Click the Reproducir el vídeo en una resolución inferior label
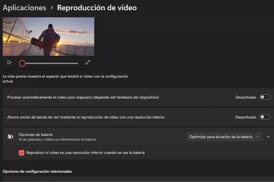274x182 pixels. [x=85, y=153]
